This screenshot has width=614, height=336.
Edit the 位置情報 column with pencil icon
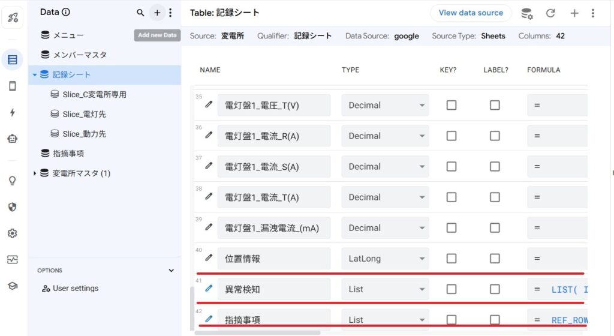[209, 258]
